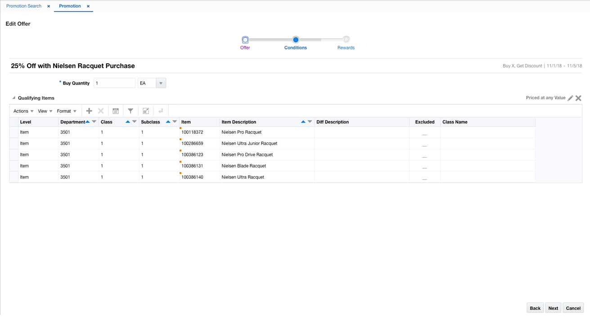Image resolution: width=590 pixels, height=318 pixels.
Task: Click the Back button
Action: [x=535, y=308]
